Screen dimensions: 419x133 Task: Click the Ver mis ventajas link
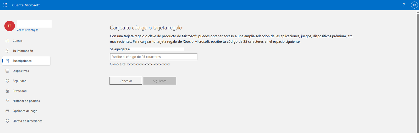pyautogui.click(x=27, y=30)
